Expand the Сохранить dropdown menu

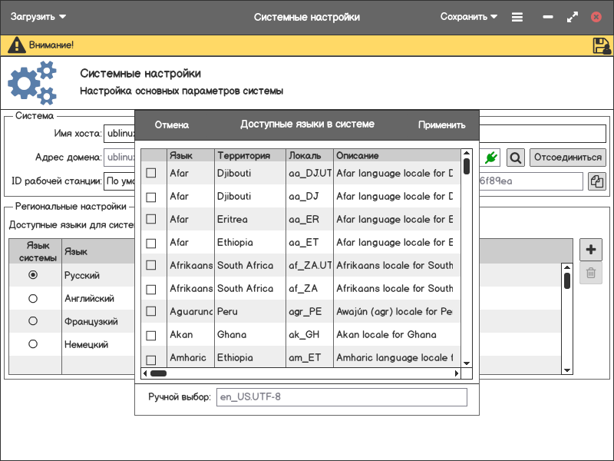point(468,17)
